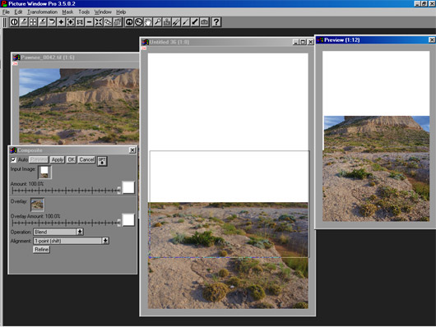Click the question mark help icon

tap(216, 22)
